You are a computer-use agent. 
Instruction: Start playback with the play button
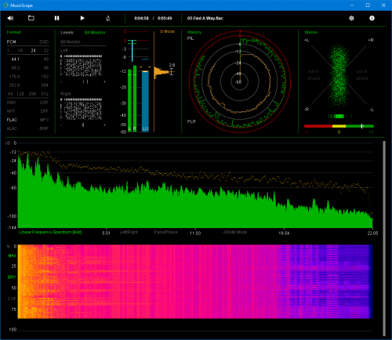point(82,18)
